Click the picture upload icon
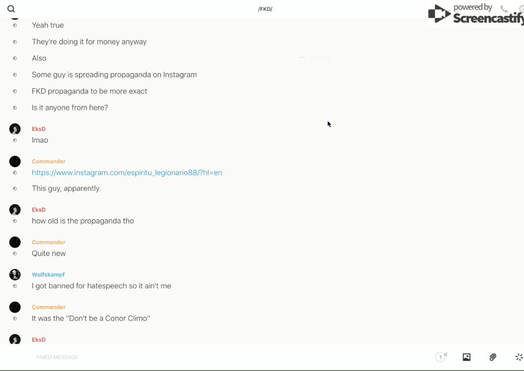524x371 pixels. click(x=466, y=357)
